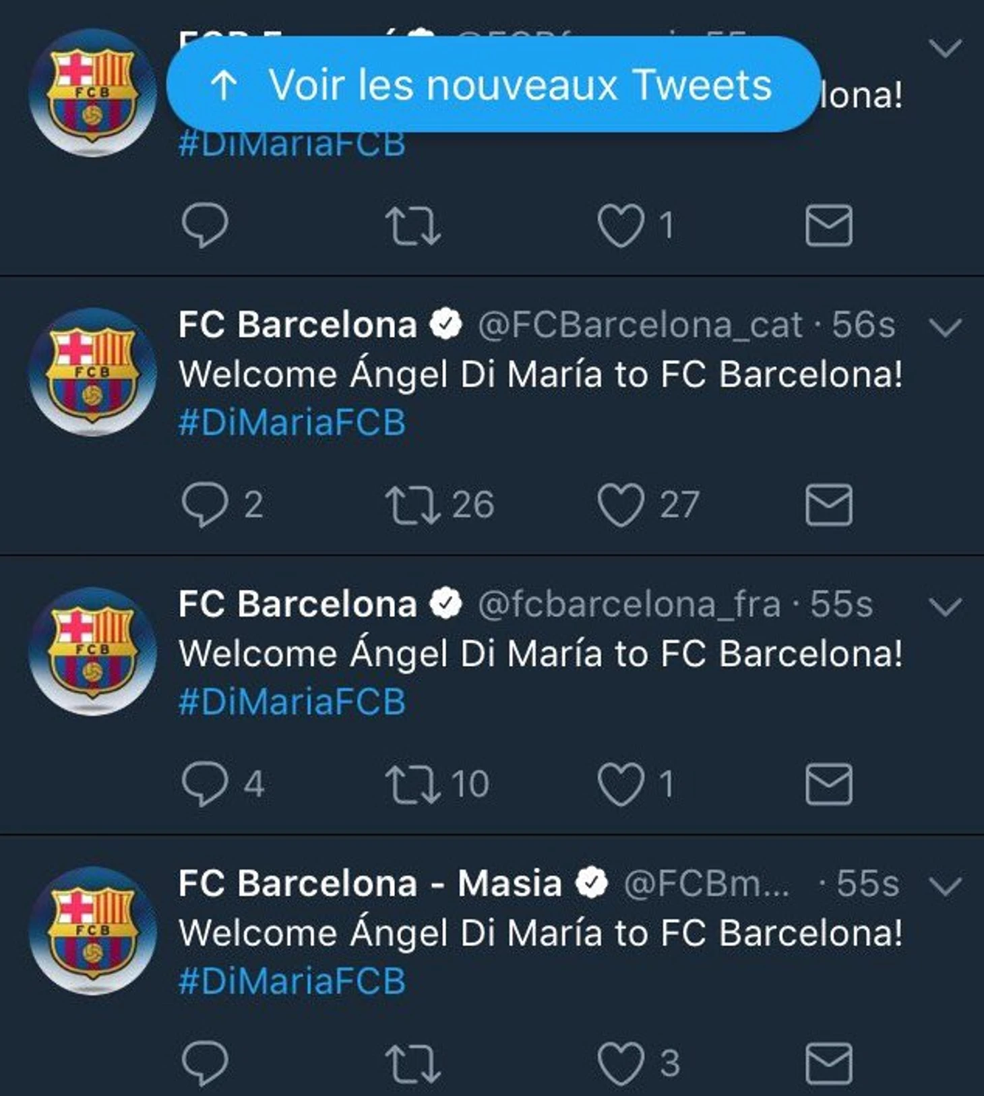Open options chevron for @FCBarcelona_cat tweet

point(945,328)
